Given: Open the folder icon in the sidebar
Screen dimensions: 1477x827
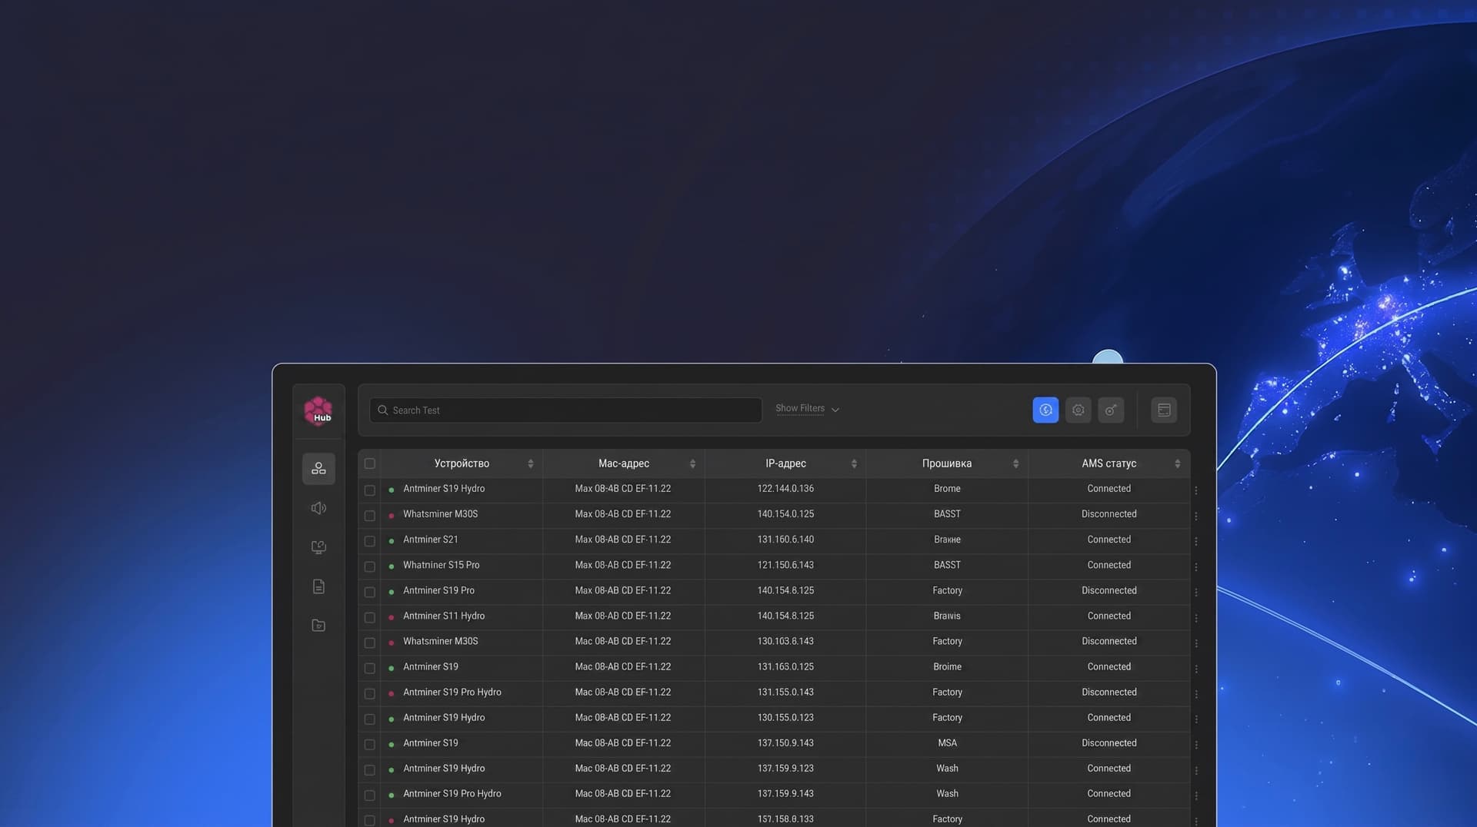Looking at the screenshot, I should pos(318,626).
